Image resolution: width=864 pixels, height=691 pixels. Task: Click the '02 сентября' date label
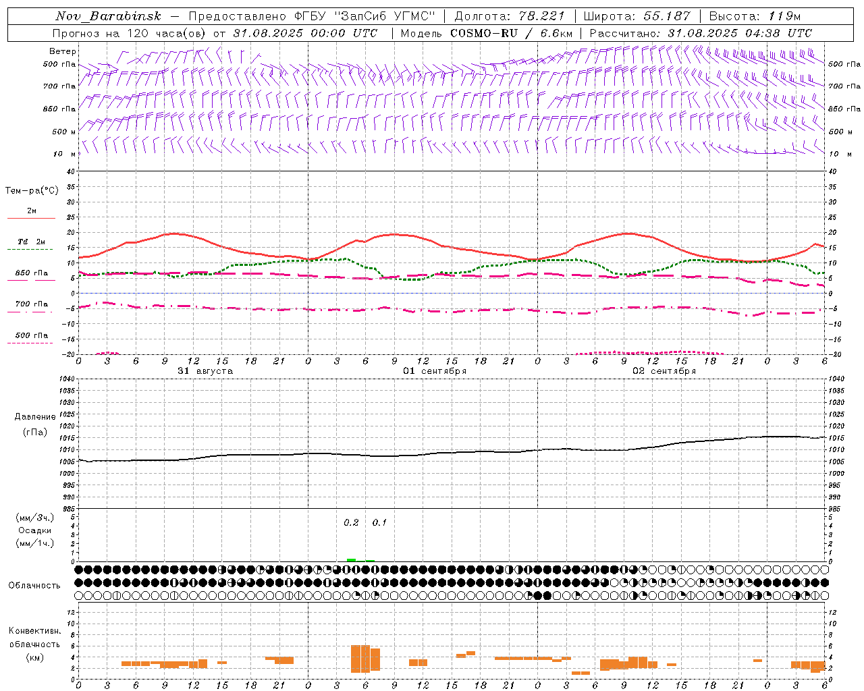click(664, 371)
